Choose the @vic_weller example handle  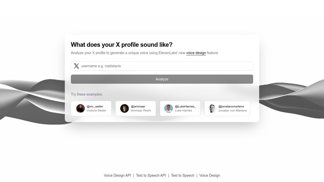95,106
